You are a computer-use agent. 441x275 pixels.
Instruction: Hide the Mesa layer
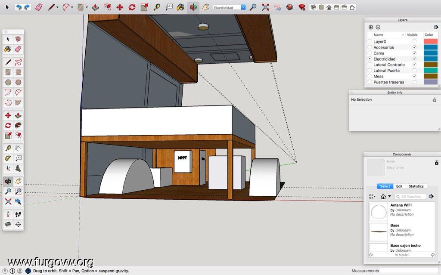coord(414,76)
